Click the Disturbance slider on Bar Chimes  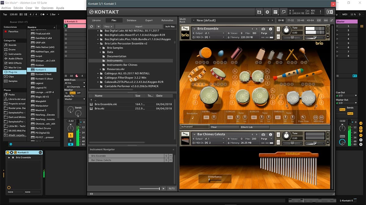click(x=215, y=180)
